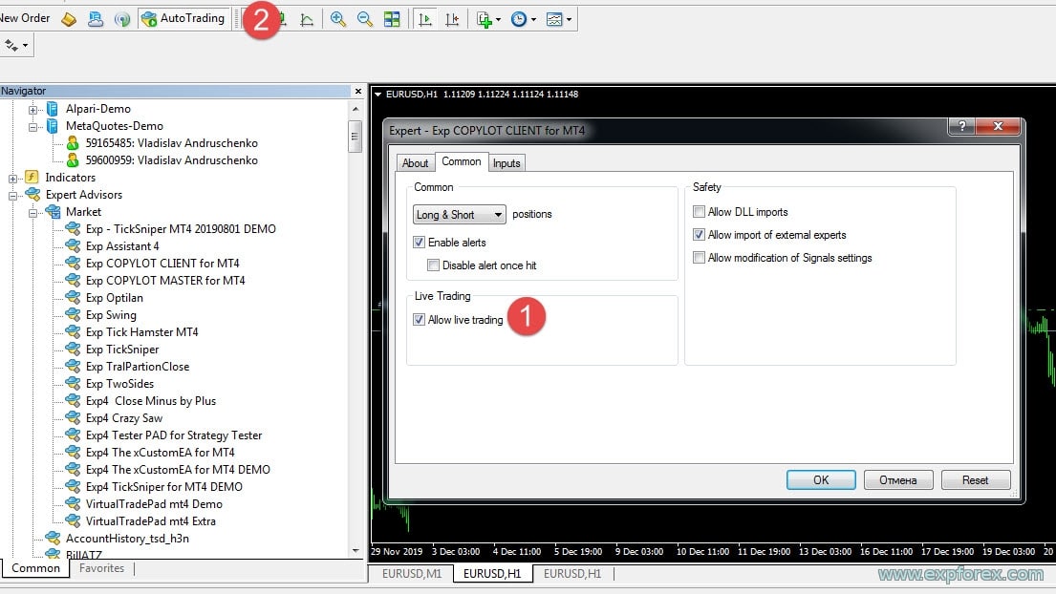This screenshot has width=1056, height=594.
Task: Close the Navigator panel
Action: (x=358, y=91)
